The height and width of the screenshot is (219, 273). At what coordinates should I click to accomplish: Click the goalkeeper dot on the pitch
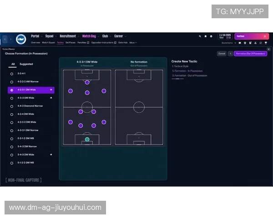point(87,139)
